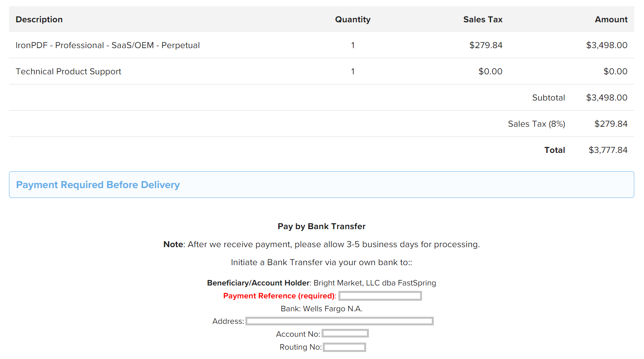
Task: Click the Payment Required Before Delivery banner
Action: tap(321, 185)
